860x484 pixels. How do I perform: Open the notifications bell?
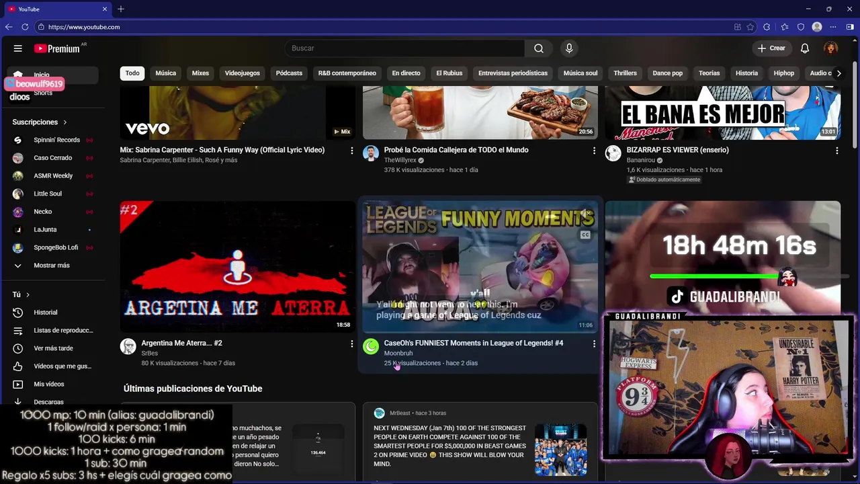[805, 48]
